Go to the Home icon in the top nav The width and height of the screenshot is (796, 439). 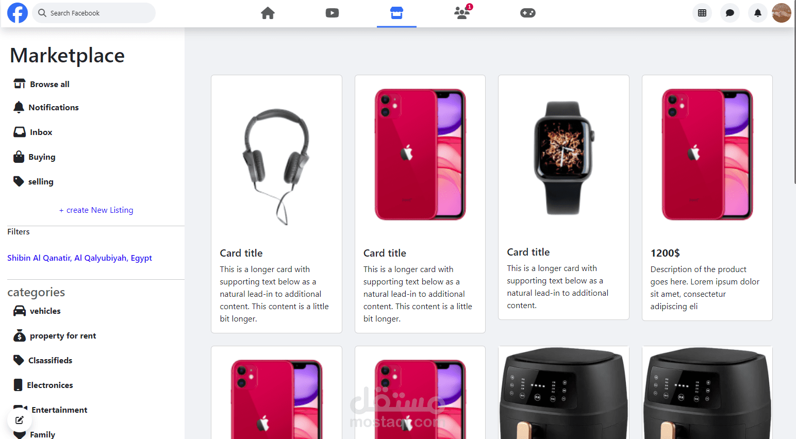point(268,13)
